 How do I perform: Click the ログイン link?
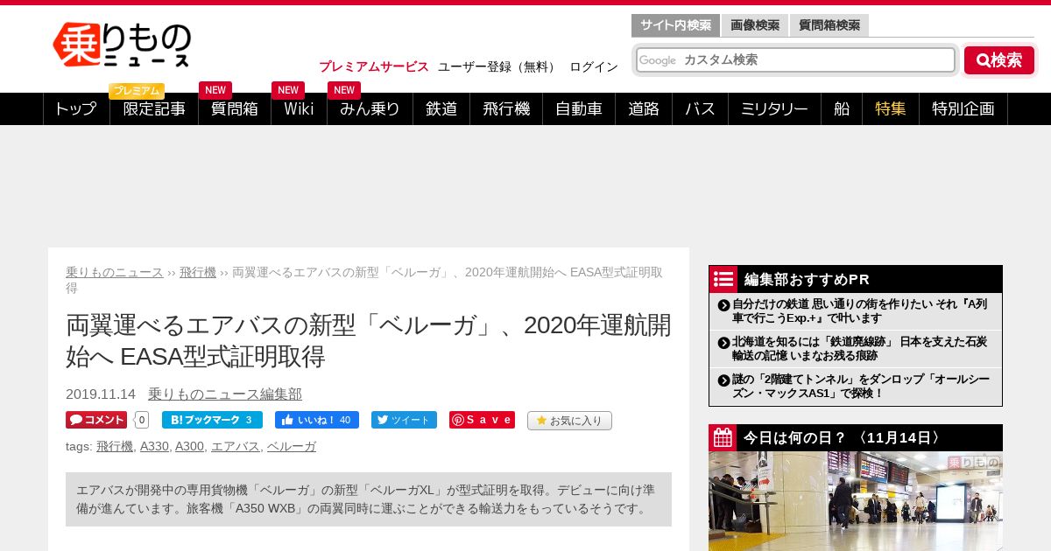click(x=594, y=66)
